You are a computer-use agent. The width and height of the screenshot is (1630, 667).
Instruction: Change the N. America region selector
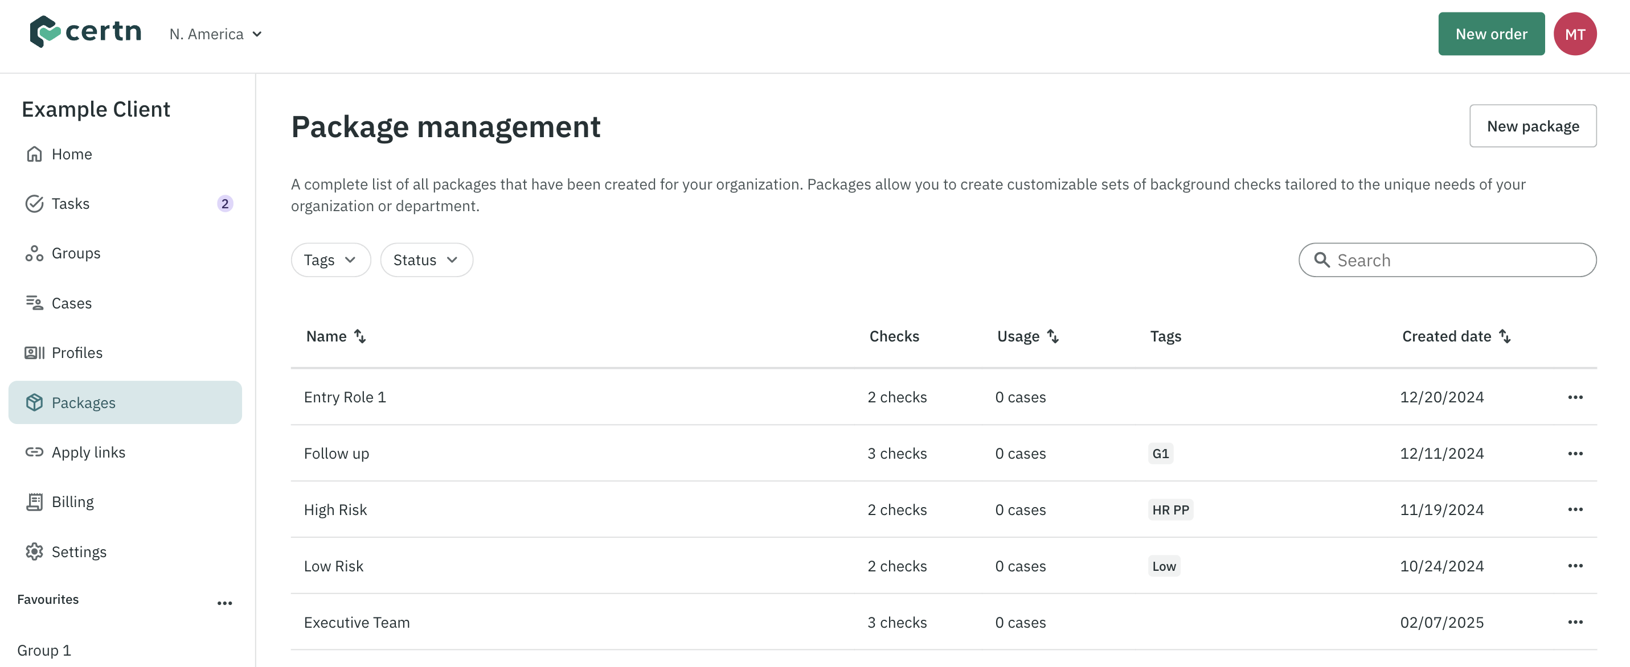click(215, 34)
